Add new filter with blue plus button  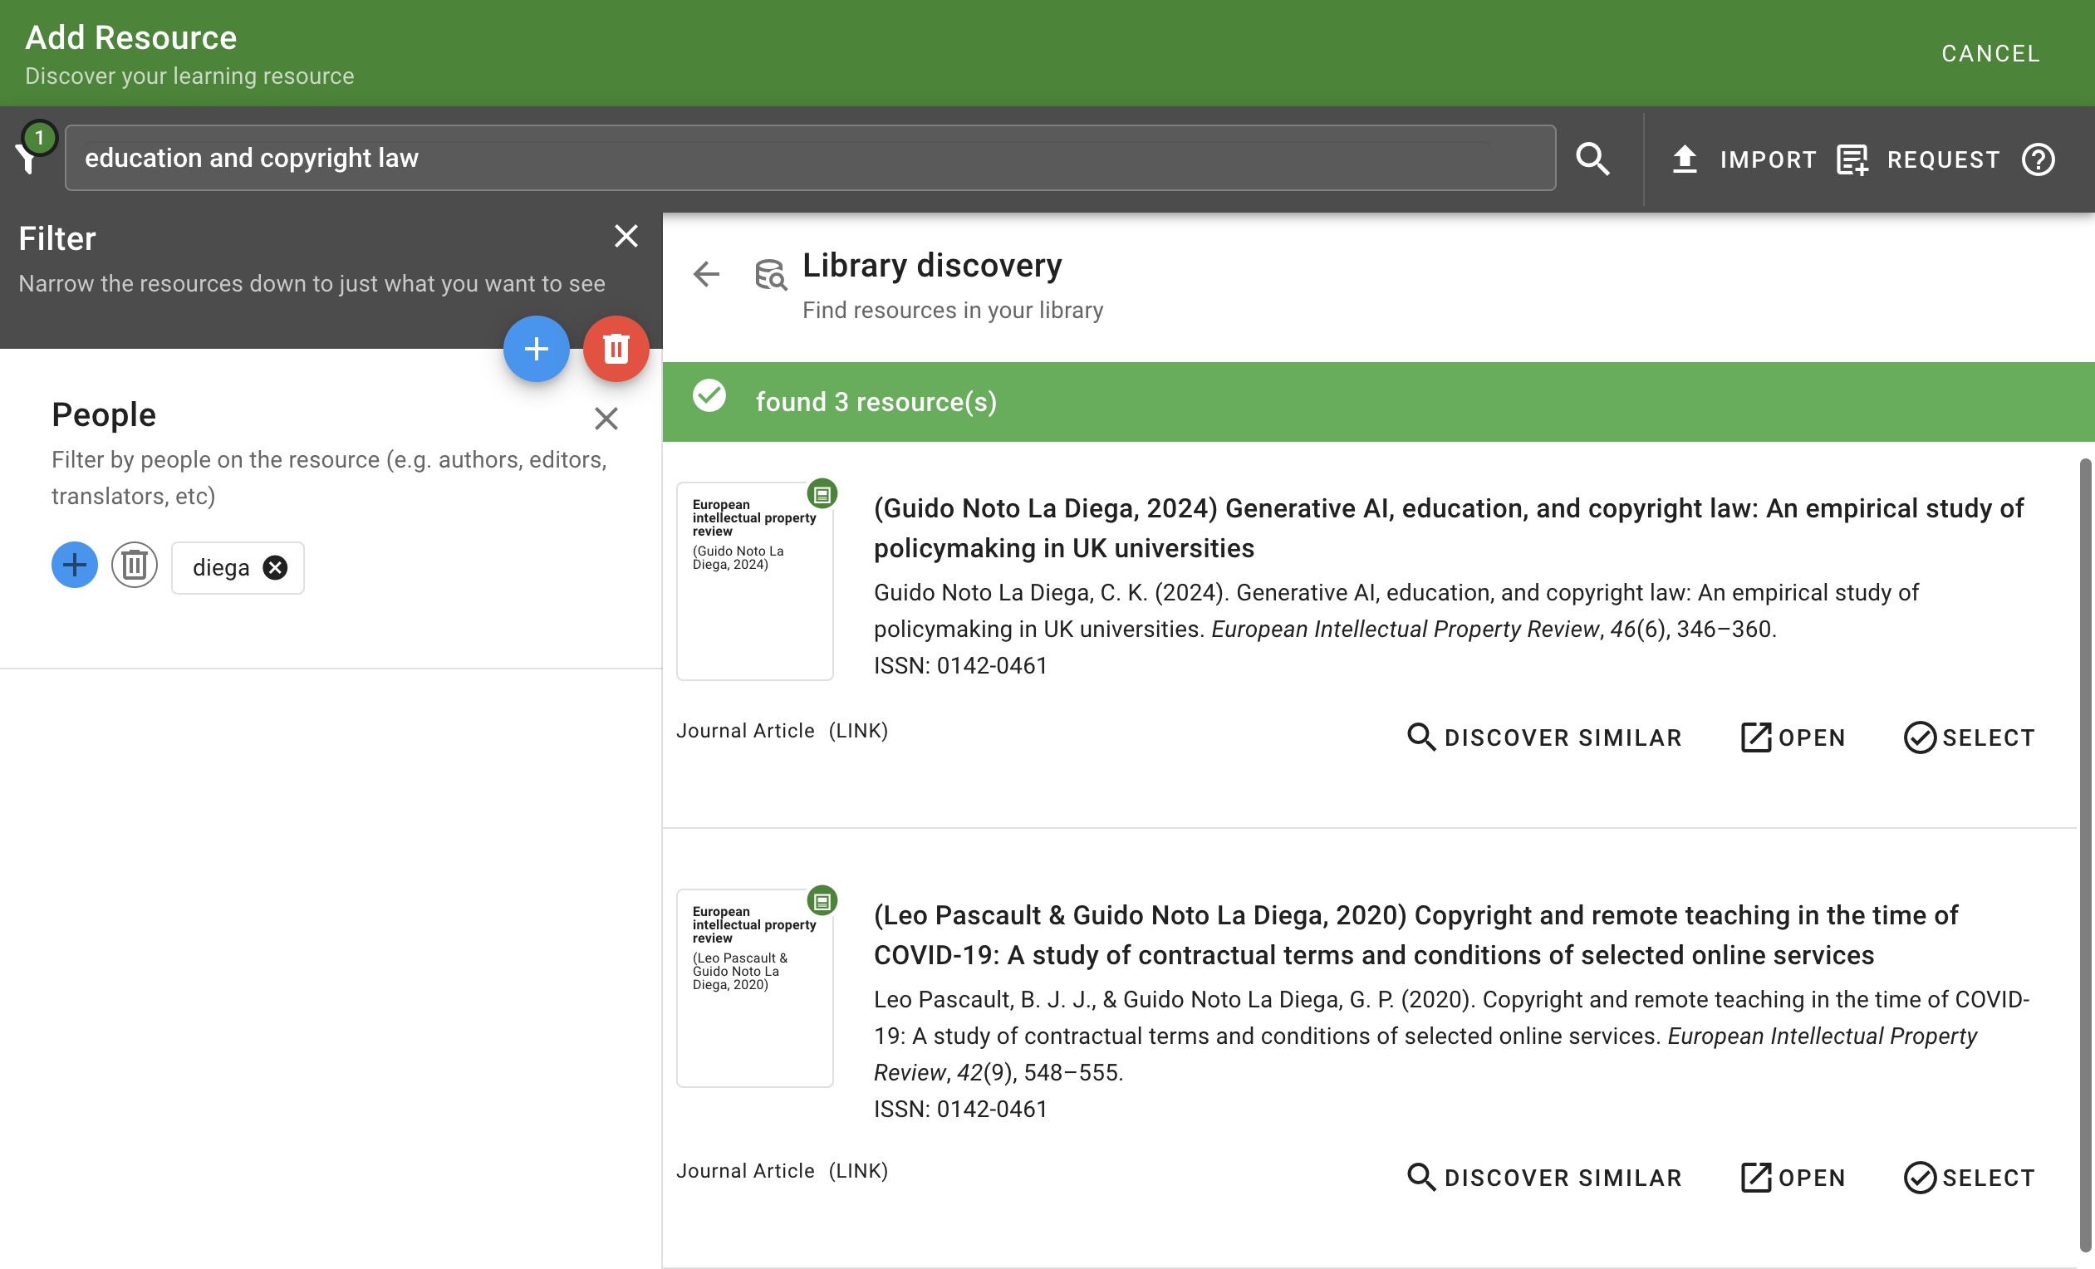click(x=536, y=349)
